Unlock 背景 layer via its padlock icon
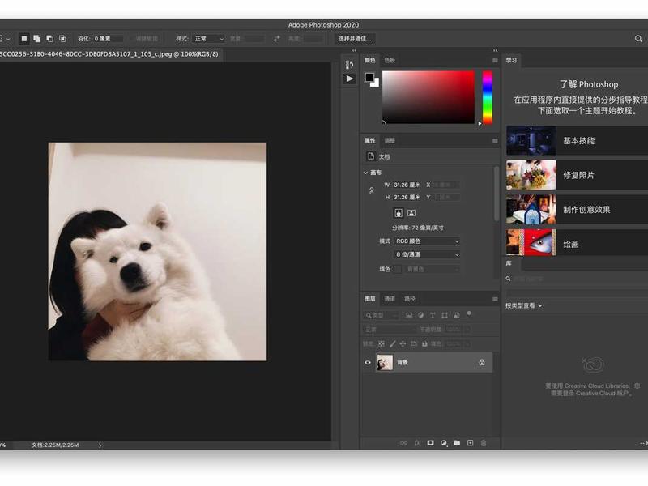 point(481,362)
